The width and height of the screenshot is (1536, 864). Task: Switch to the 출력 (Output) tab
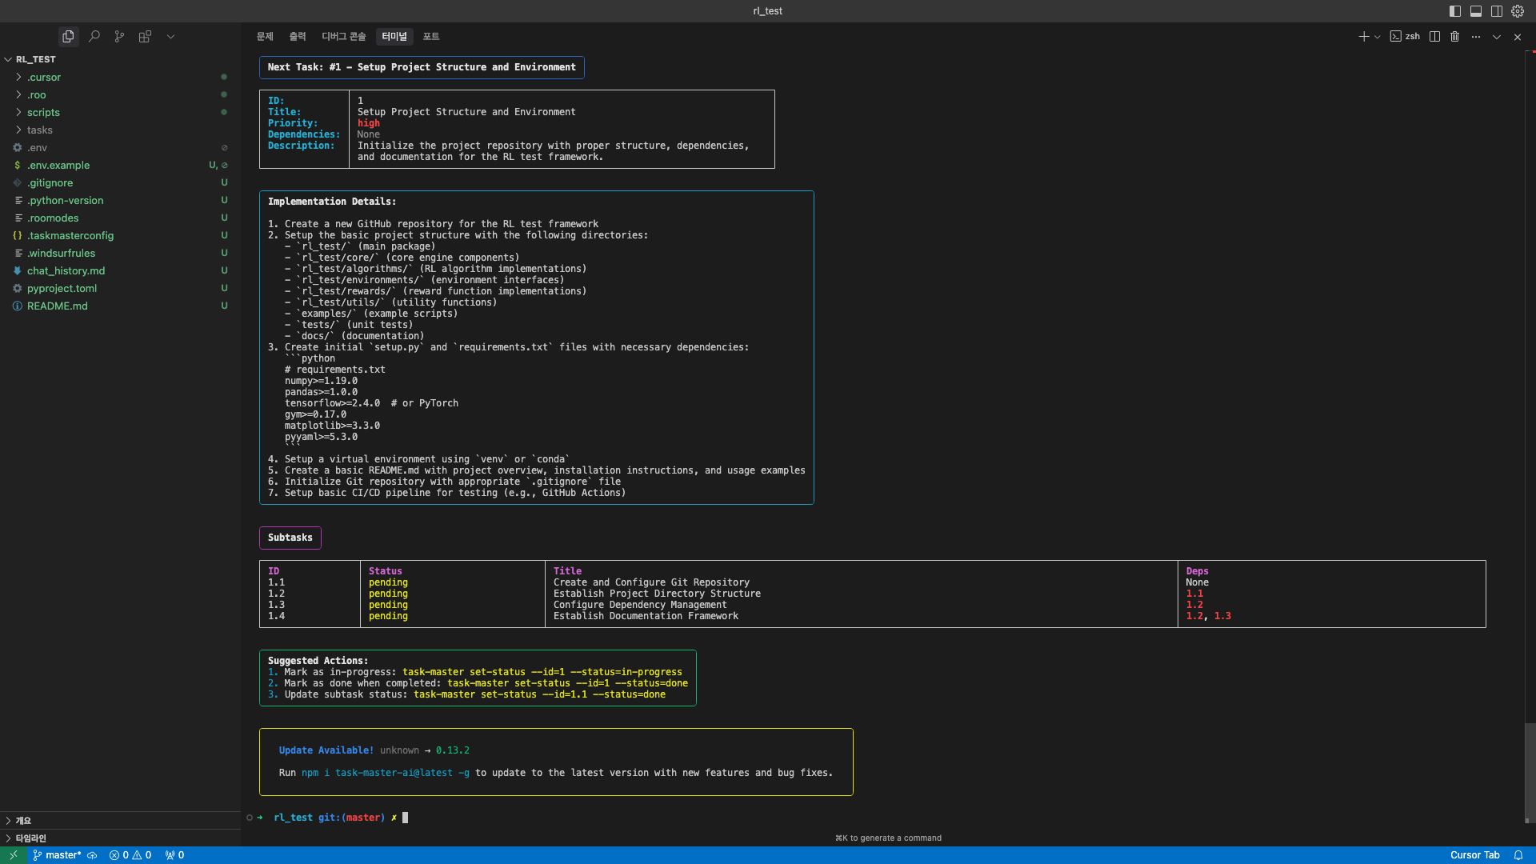[298, 37]
